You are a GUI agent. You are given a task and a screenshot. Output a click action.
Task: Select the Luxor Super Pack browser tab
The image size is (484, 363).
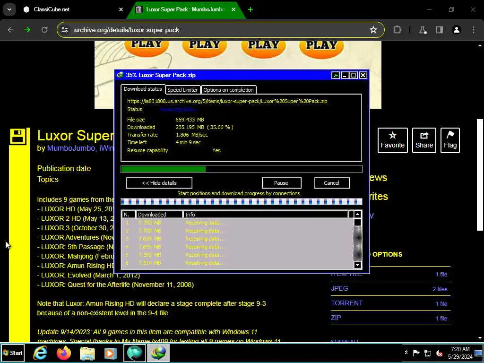(185, 9)
